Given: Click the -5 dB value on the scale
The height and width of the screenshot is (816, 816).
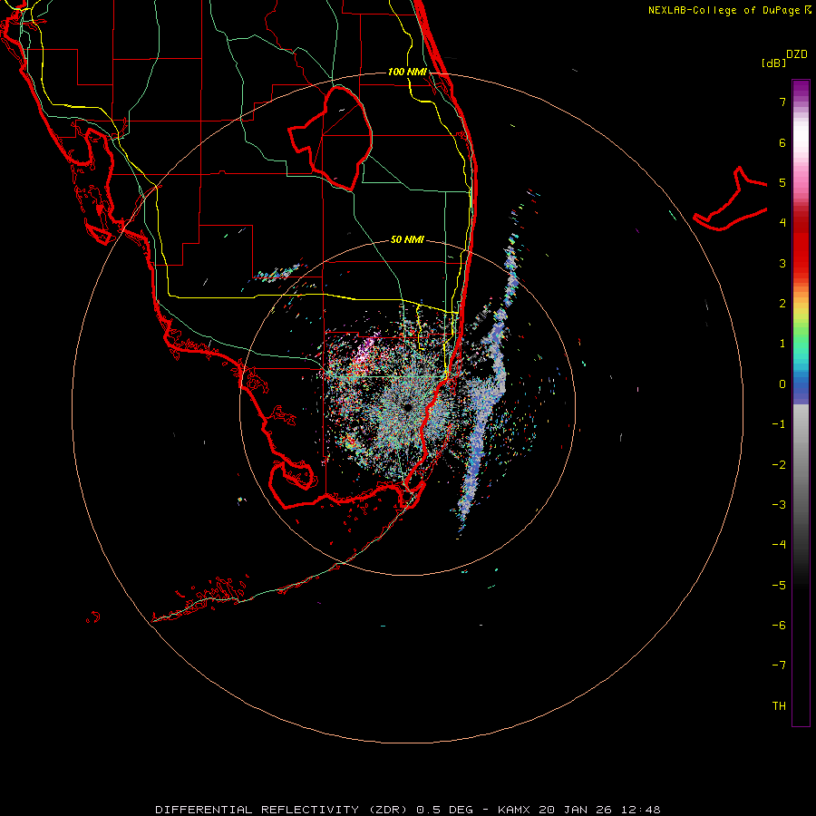Looking at the screenshot, I should (x=779, y=586).
